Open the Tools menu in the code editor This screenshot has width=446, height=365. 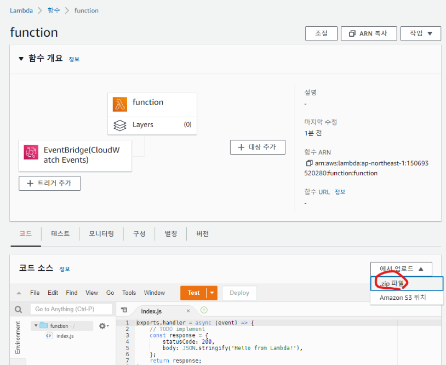(129, 293)
